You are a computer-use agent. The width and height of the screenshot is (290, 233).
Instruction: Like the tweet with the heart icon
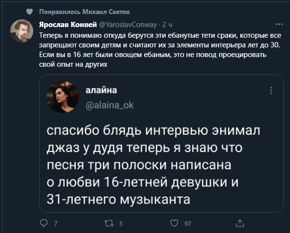[x=174, y=223]
